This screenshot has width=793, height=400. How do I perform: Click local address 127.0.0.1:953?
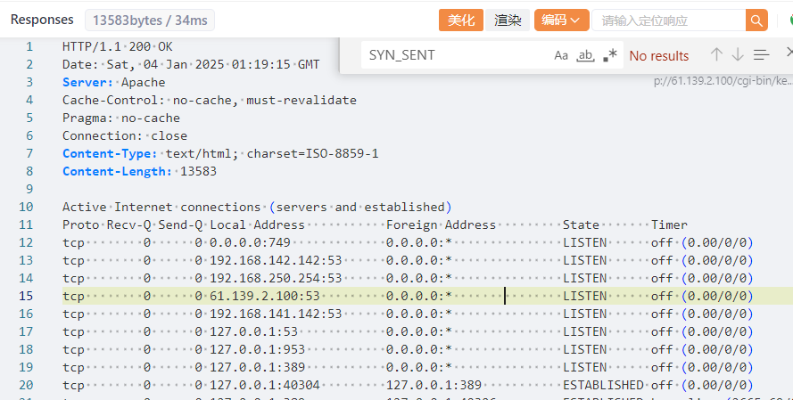coord(258,349)
